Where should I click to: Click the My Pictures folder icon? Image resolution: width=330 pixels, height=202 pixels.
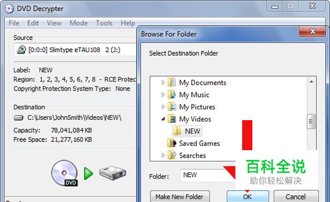pyautogui.click(x=172, y=107)
